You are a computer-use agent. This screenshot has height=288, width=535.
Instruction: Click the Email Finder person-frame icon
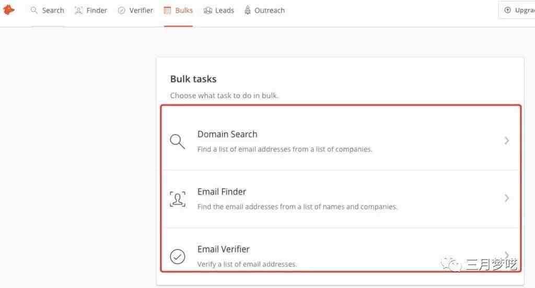point(178,199)
